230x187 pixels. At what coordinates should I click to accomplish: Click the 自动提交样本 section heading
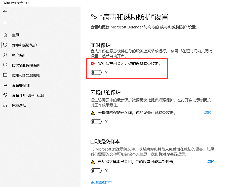105,141
